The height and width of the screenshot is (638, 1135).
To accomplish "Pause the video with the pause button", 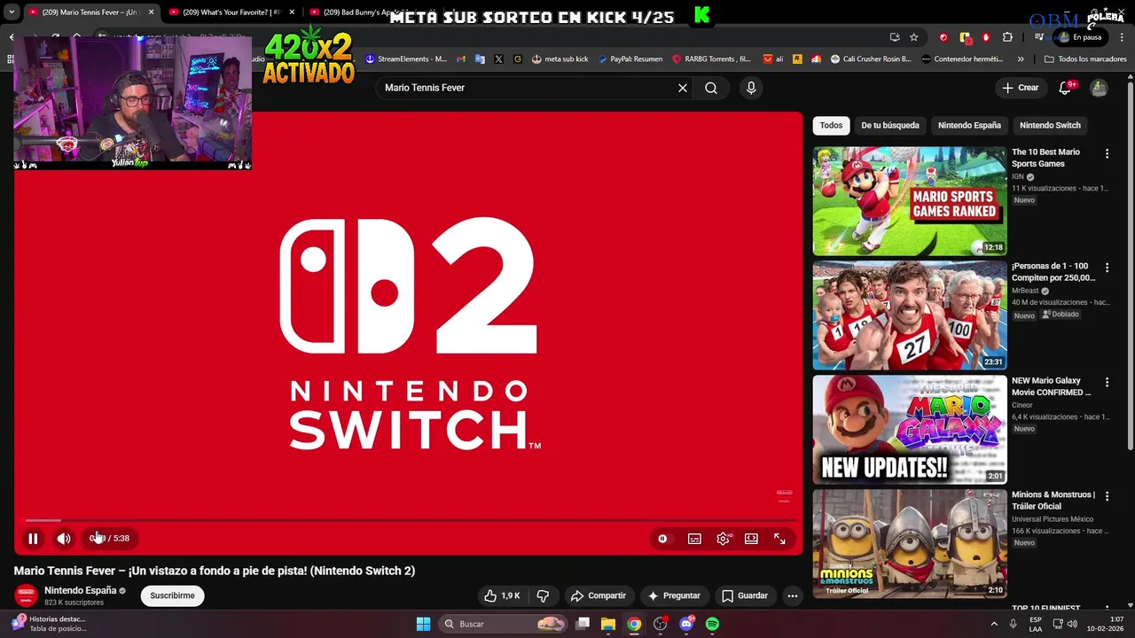I will click(x=33, y=538).
